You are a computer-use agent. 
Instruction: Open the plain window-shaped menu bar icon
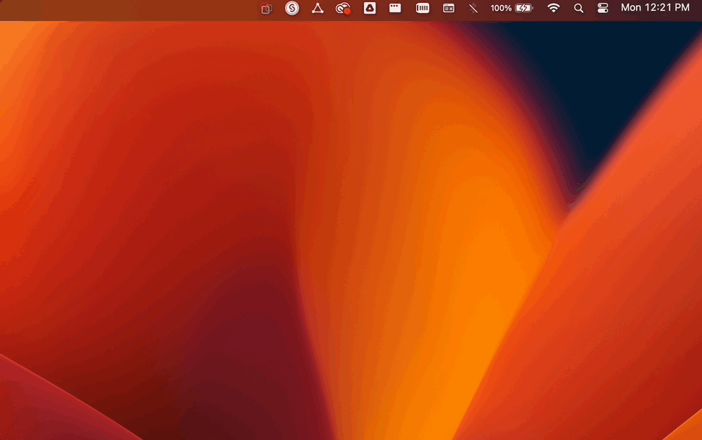point(395,8)
